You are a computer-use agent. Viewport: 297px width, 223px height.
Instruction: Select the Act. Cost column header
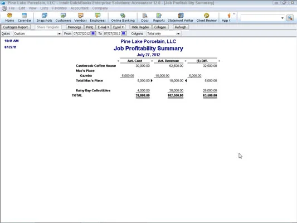click(135, 61)
